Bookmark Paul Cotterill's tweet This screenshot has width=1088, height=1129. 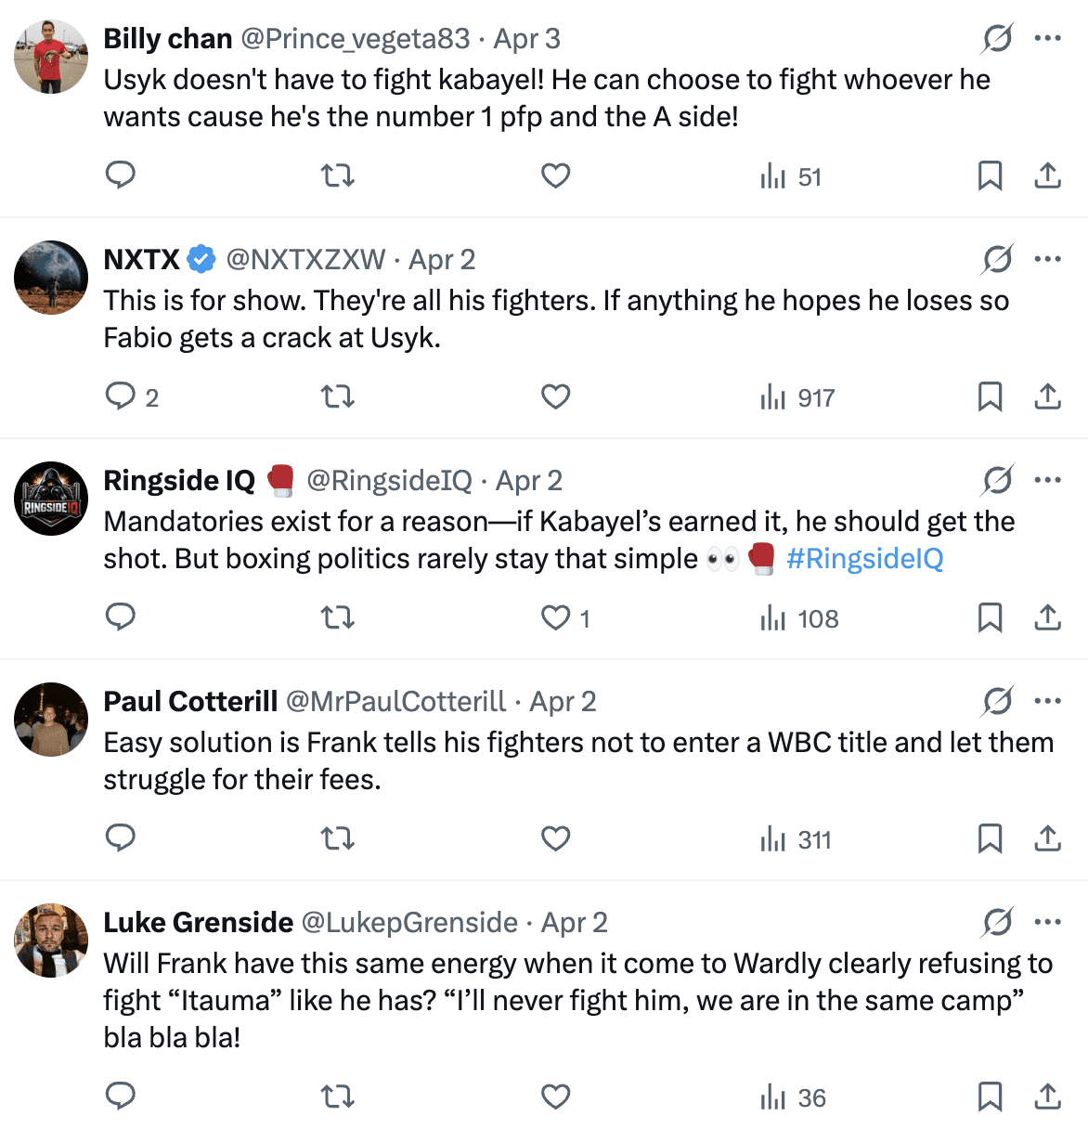coord(990,838)
